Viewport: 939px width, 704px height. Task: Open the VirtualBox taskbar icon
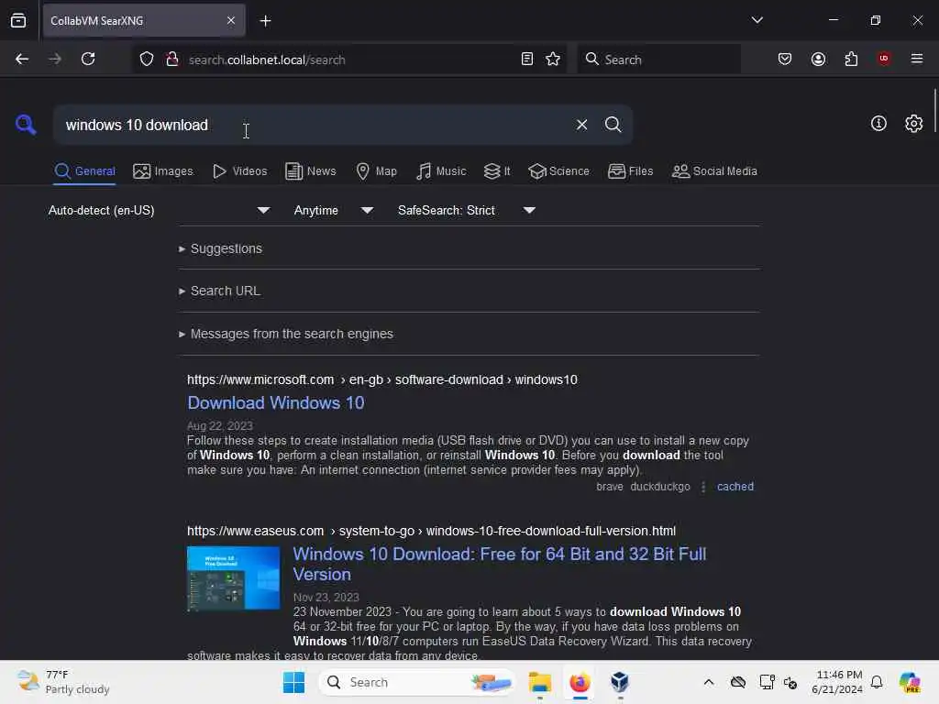[620, 682]
